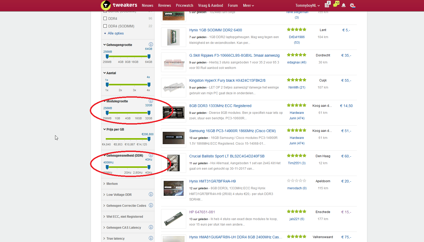Open thumbnail of 8GB DDR3 1333MHz listing
Viewport: 424px width, 242px height.
coord(174,113)
